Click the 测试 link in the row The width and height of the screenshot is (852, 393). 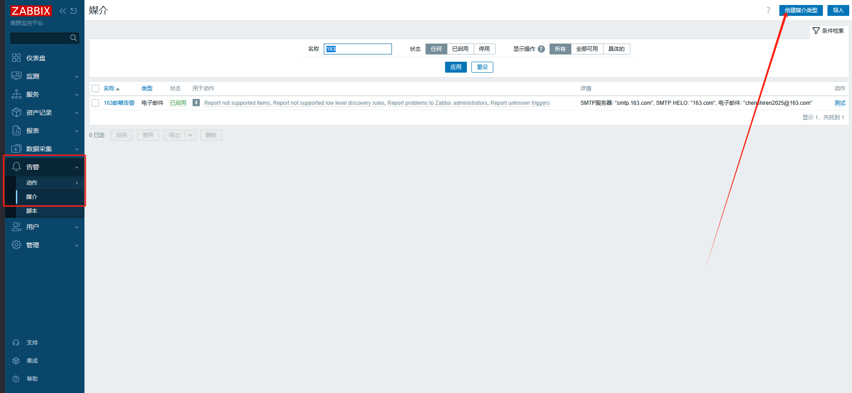(x=840, y=103)
